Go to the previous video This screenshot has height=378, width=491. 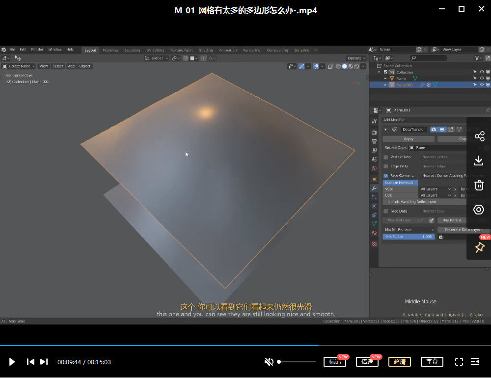(30, 362)
